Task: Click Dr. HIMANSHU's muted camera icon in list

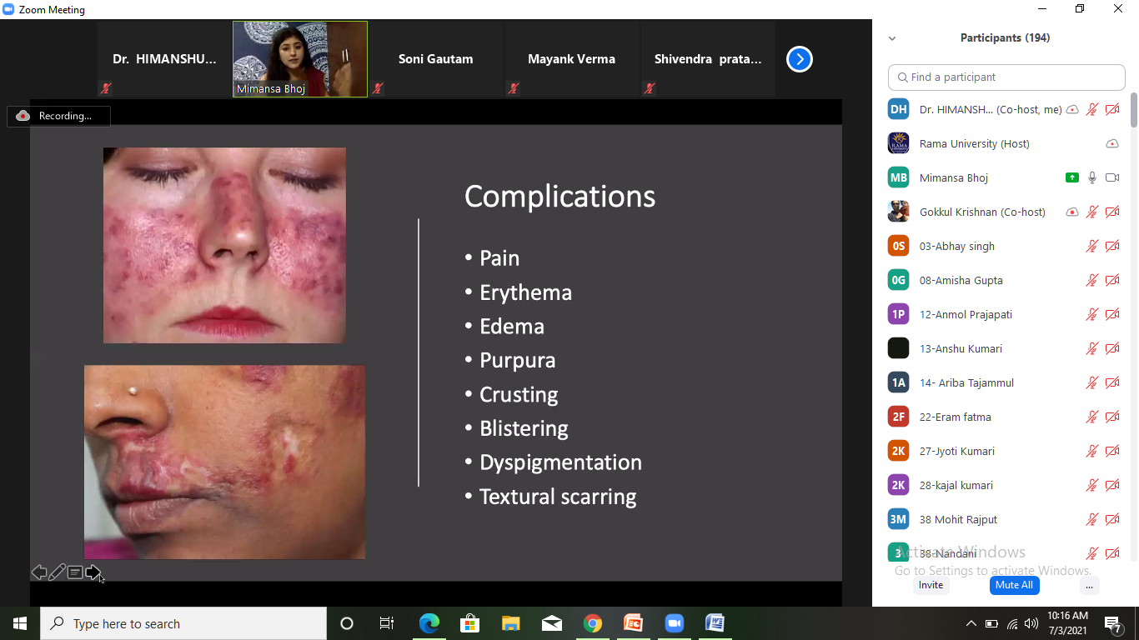Action: [1112, 109]
